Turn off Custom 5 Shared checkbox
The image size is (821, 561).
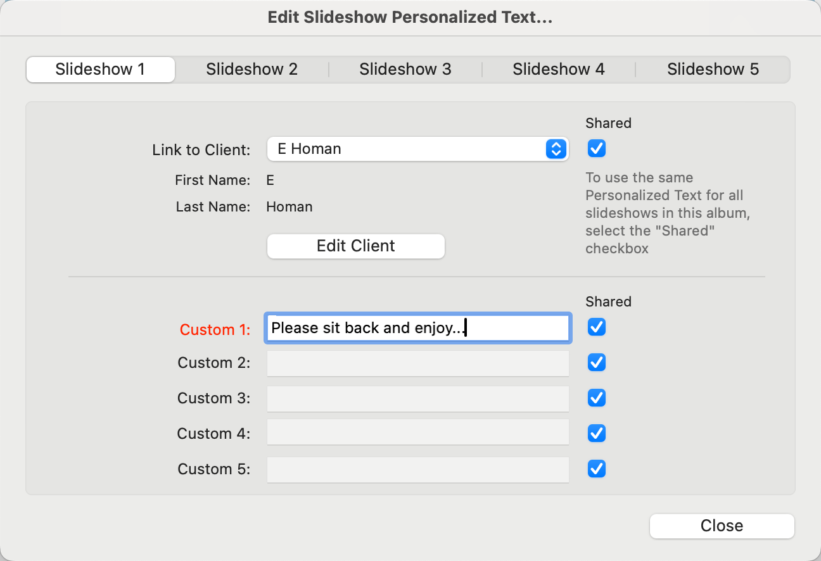597,469
